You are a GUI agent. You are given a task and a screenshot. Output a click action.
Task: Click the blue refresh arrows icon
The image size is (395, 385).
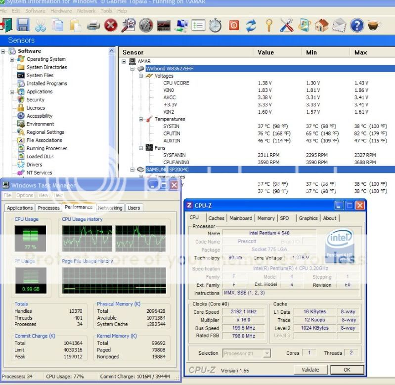pyautogui.click(x=251, y=25)
